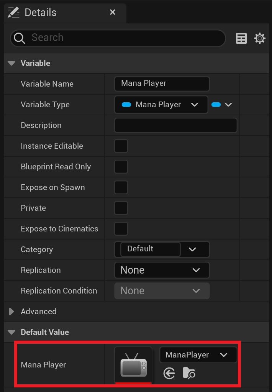Open the ManaPlayer default value dropdown
This screenshot has width=272, height=392.
click(x=198, y=354)
